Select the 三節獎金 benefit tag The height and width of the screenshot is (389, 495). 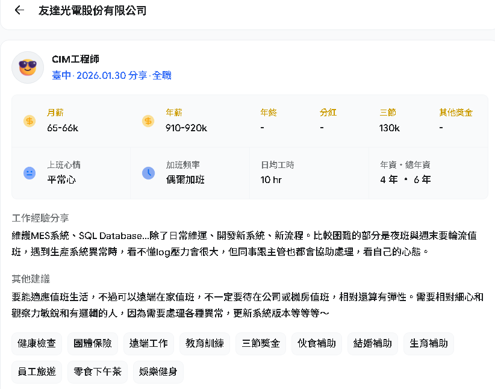pyautogui.click(x=260, y=343)
